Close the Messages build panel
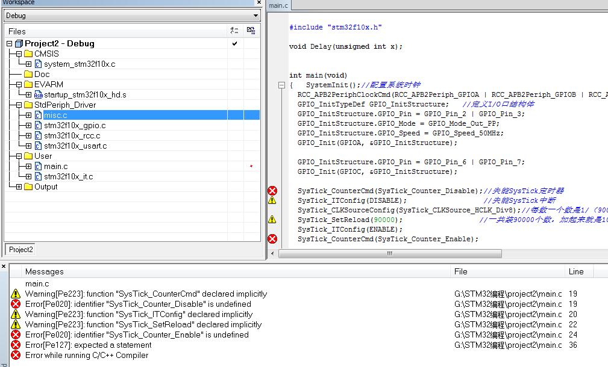The image size is (608, 367). point(4,267)
